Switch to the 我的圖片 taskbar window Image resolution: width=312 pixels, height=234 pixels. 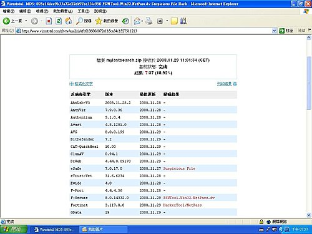(104, 230)
